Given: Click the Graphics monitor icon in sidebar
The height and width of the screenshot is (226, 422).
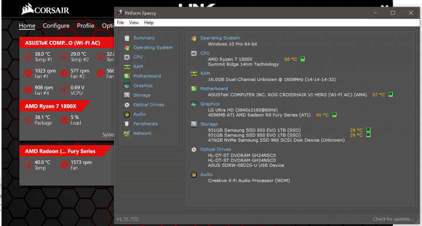Looking at the screenshot, I should tap(127, 85).
